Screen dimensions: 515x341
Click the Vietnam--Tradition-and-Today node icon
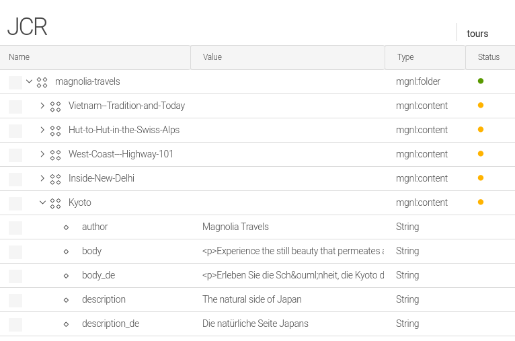coord(56,107)
